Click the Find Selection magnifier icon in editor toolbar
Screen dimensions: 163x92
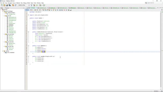click(x=43, y=10)
